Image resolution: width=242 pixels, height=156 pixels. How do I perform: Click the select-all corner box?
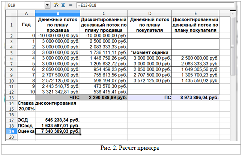pyautogui.click(x=12, y=13)
